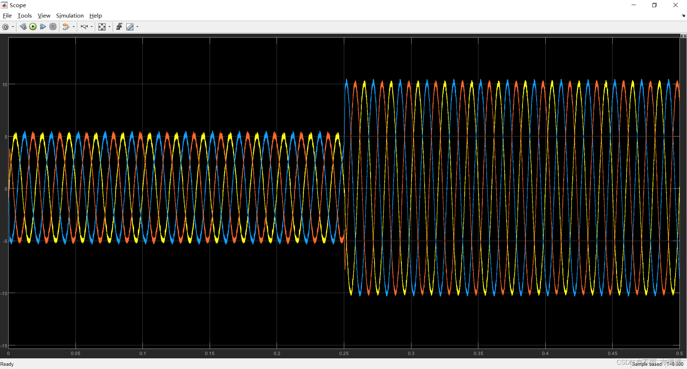Expand the zoom tool dropdown arrow
This screenshot has height=369, width=687.
(x=92, y=27)
